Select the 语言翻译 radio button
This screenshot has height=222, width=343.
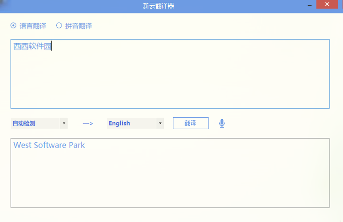13,25
